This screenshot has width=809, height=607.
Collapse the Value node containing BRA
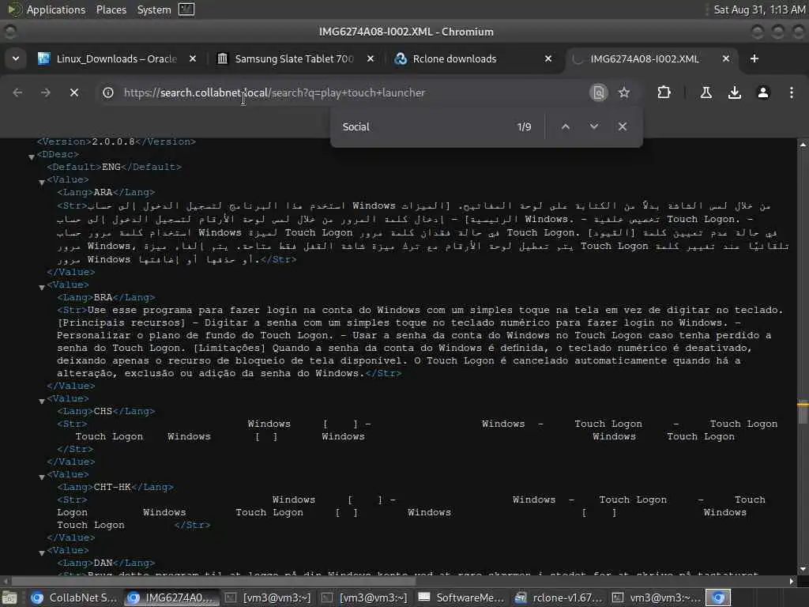(42, 287)
